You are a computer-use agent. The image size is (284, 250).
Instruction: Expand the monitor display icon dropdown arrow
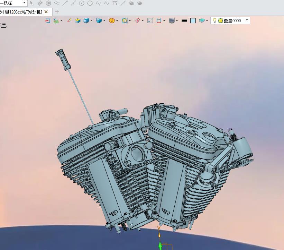tap(177, 21)
